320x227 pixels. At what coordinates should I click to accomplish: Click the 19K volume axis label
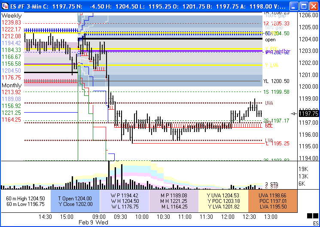(x=303, y=169)
